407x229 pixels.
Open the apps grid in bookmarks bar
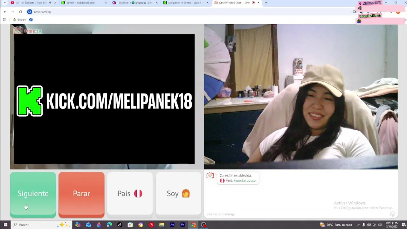4,20
